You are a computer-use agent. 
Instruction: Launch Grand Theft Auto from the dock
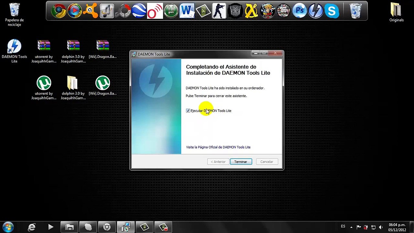(x=283, y=11)
